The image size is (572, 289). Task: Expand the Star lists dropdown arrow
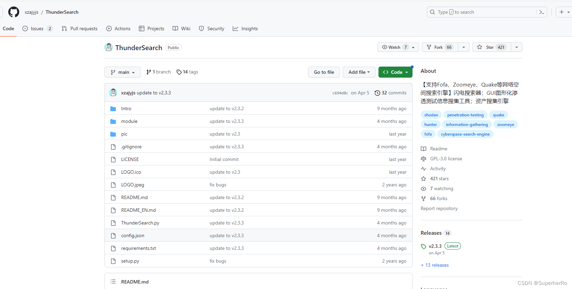[x=517, y=47]
